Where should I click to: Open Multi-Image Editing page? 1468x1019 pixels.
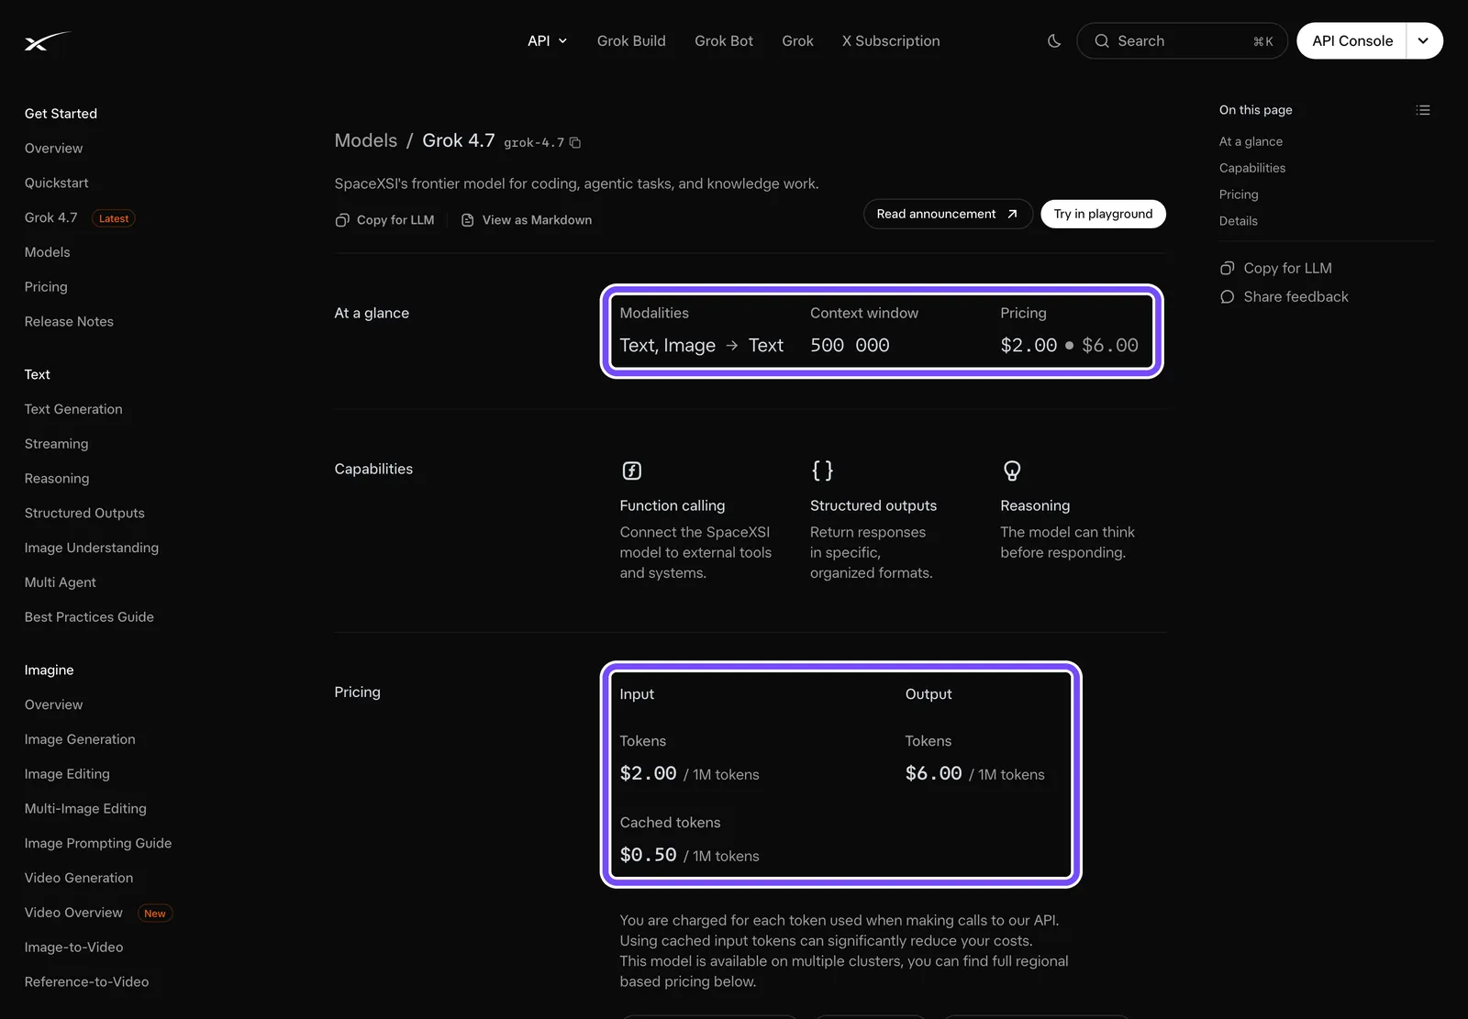(85, 808)
